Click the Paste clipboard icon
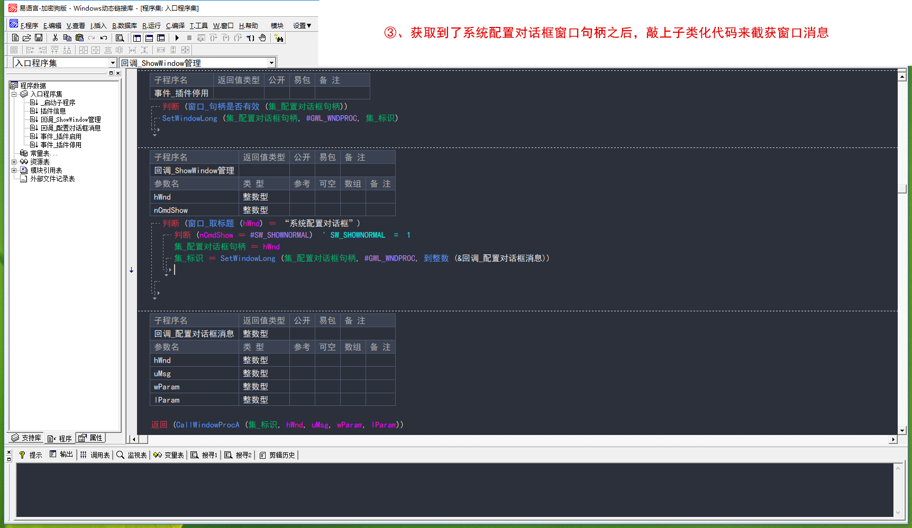Screen dimensions: 912x528 [x=79, y=38]
